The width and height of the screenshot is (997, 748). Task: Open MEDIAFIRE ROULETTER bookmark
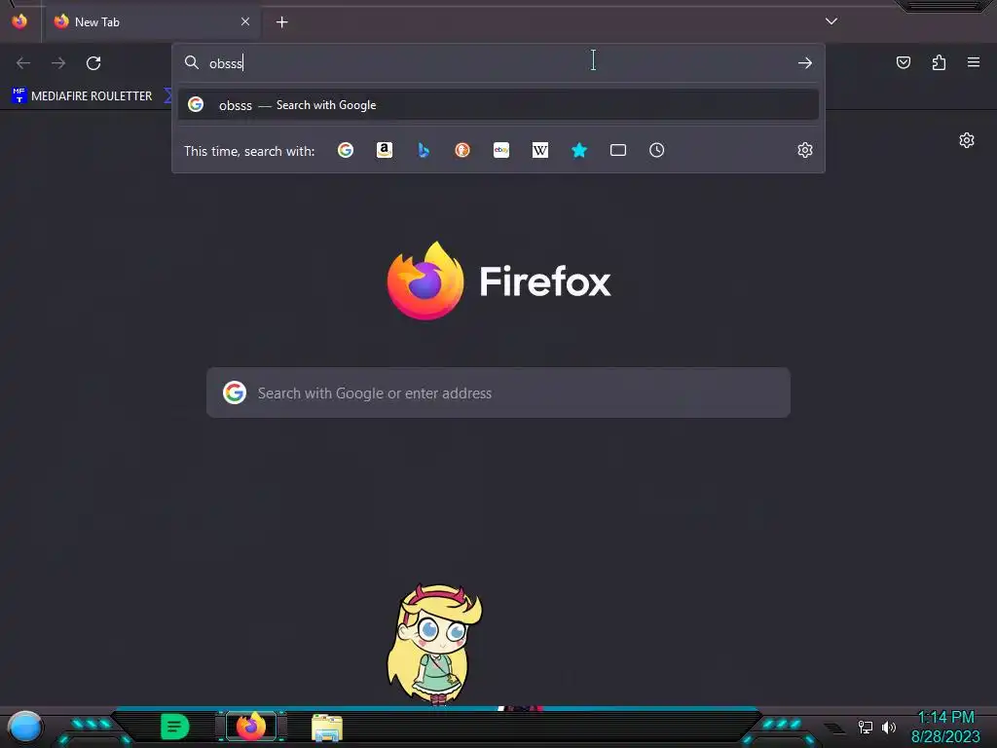pyautogui.click(x=82, y=96)
